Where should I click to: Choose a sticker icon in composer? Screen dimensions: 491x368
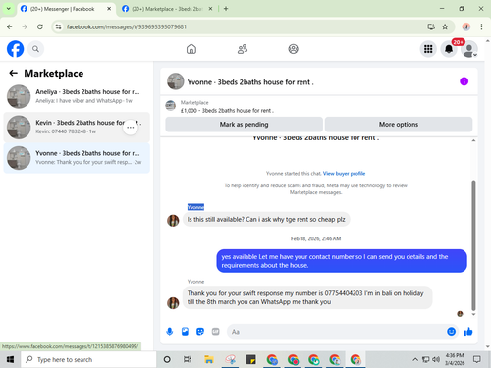pyautogui.click(x=200, y=332)
